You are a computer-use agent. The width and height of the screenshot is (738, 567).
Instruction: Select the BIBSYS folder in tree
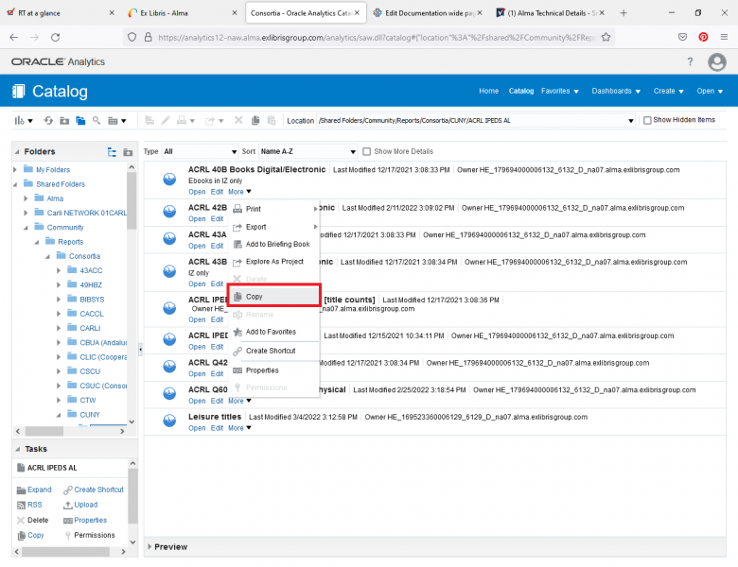coord(92,300)
